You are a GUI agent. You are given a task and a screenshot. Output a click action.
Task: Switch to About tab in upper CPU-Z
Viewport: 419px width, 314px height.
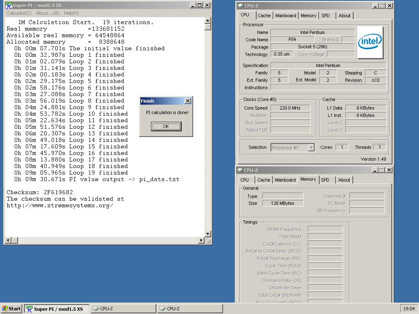(x=345, y=16)
